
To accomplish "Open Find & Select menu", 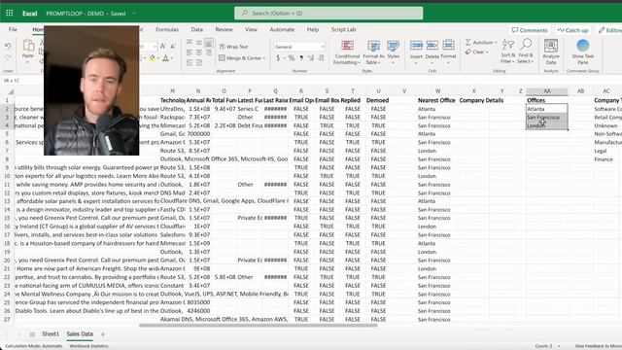I will (526, 52).
